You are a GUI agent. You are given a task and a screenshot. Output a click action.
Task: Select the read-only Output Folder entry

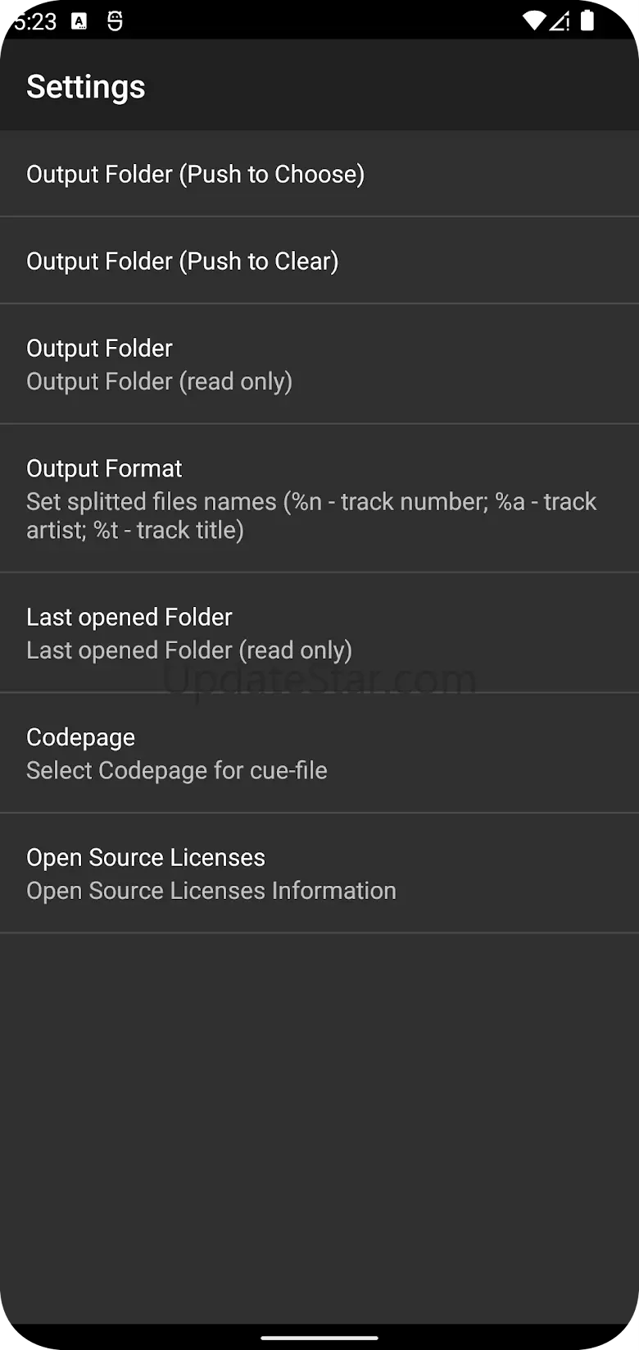point(319,364)
